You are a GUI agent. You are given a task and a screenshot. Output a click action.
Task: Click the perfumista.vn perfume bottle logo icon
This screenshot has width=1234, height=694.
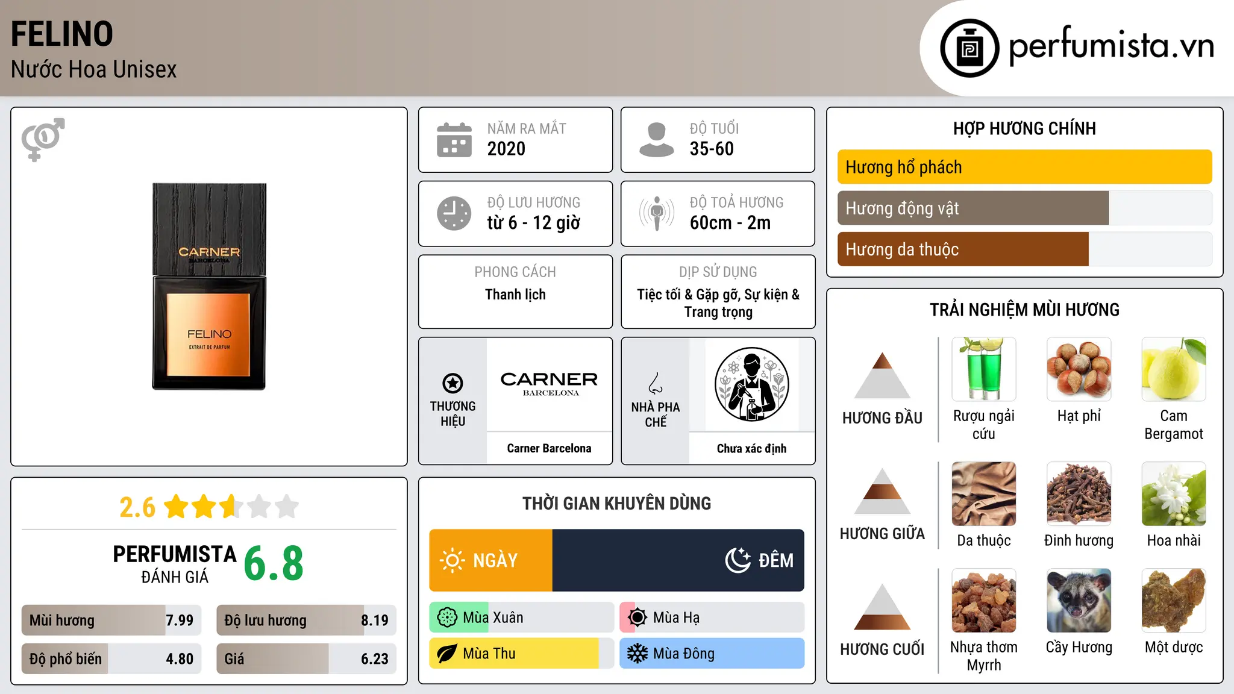[x=969, y=48]
